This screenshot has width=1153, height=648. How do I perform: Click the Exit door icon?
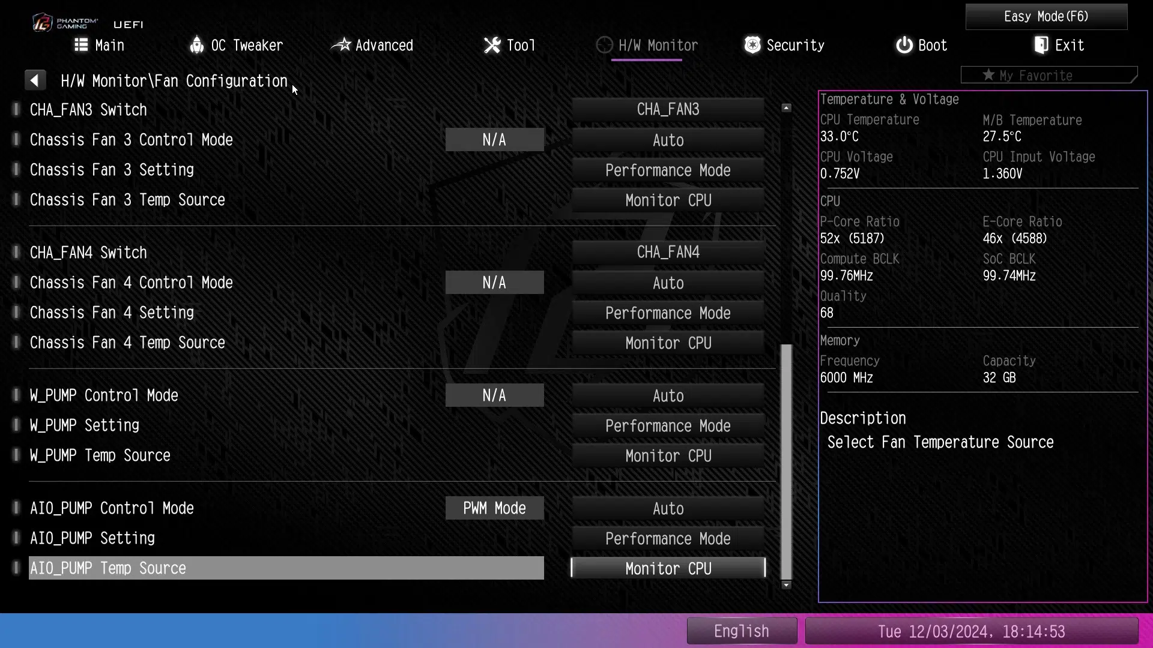coord(1041,45)
